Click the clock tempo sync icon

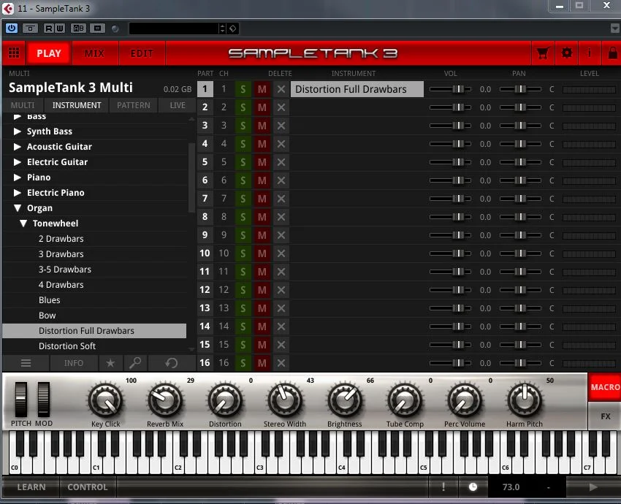coord(473,487)
